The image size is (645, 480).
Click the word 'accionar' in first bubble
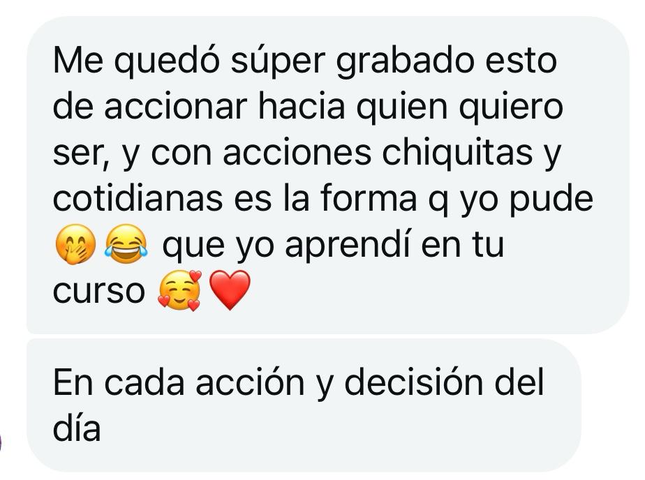[x=175, y=107]
